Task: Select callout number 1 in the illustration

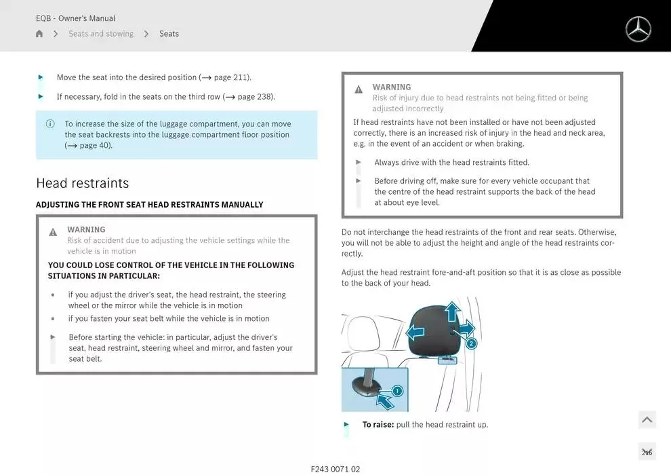Action: click(x=397, y=391)
